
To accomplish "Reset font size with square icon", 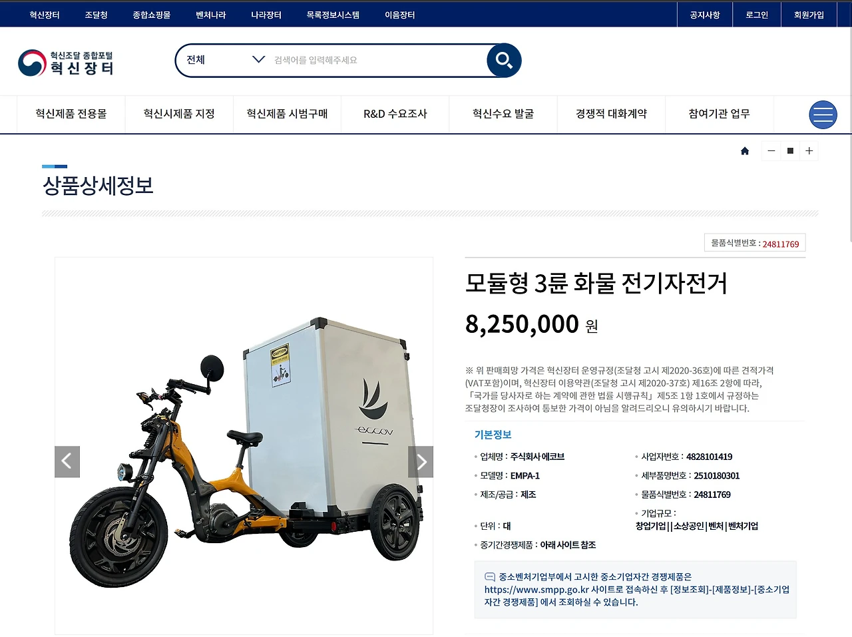I will (790, 151).
